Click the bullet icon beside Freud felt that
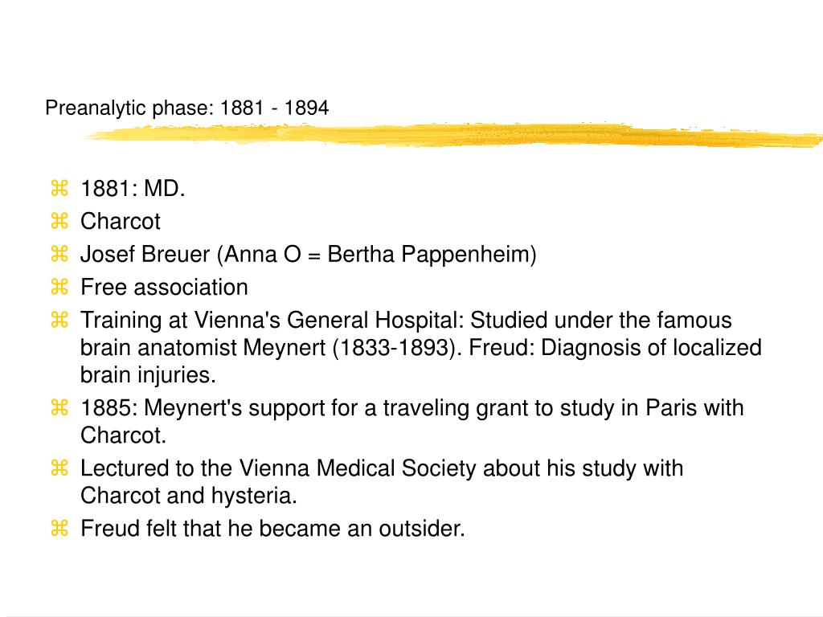The height and width of the screenshot is (617, 823). point(59,528)
